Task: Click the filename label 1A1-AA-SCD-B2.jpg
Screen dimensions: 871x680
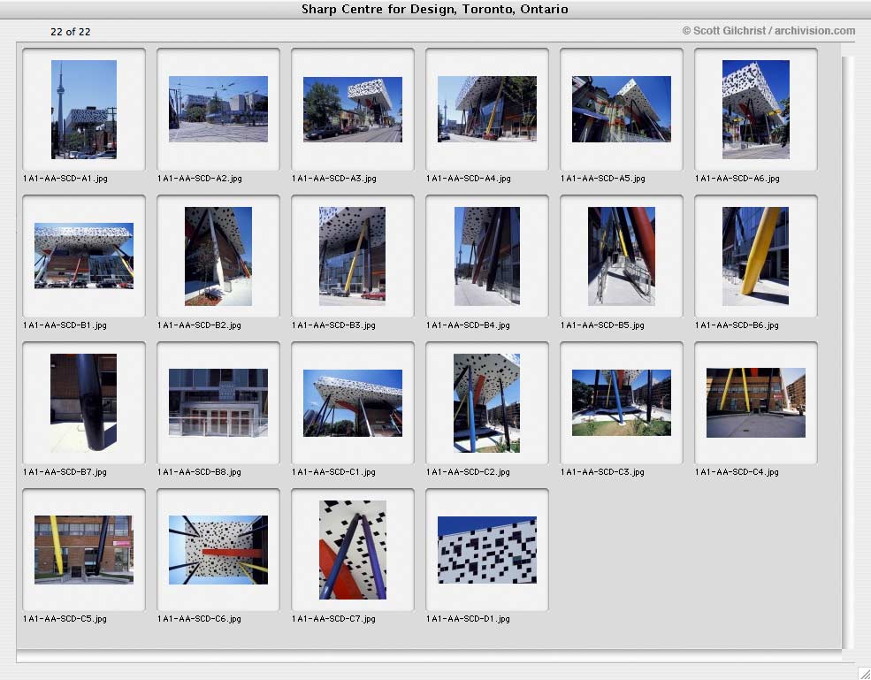Action: (200, 325)
